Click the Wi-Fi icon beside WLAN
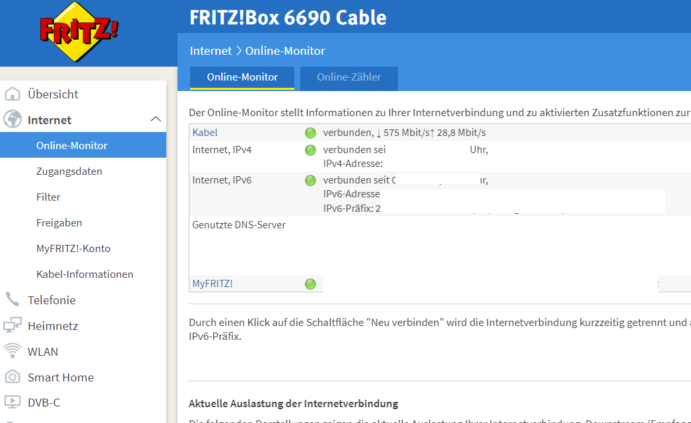The width and height of the screenshot is (691, 423). point(13,350)
